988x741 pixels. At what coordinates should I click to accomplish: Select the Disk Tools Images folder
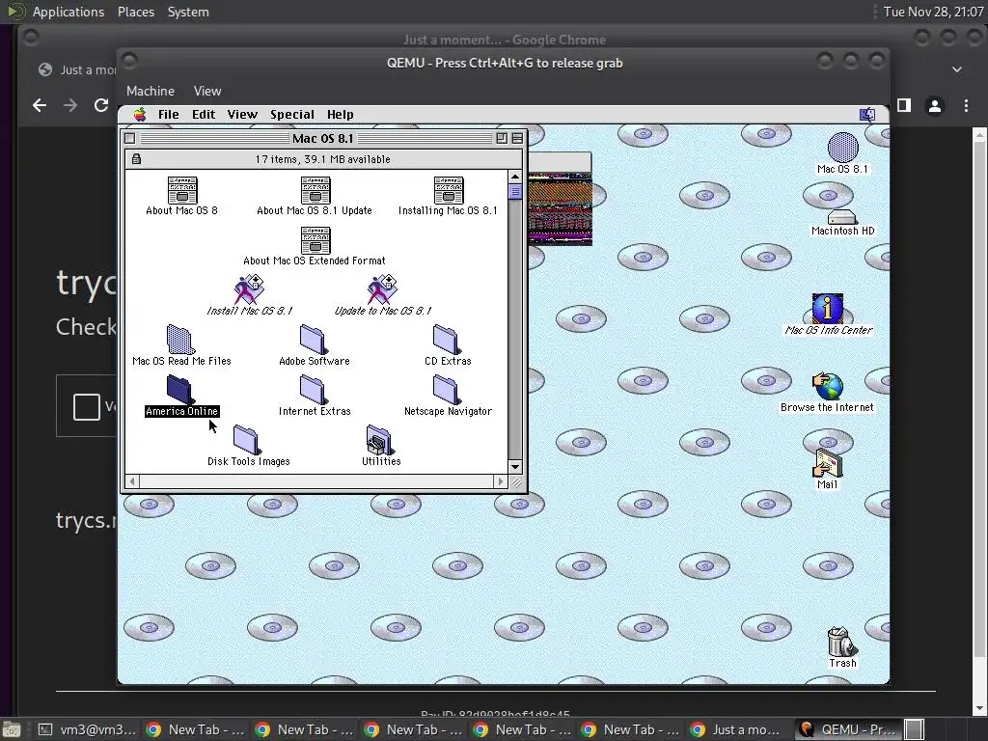coord(246,440)
